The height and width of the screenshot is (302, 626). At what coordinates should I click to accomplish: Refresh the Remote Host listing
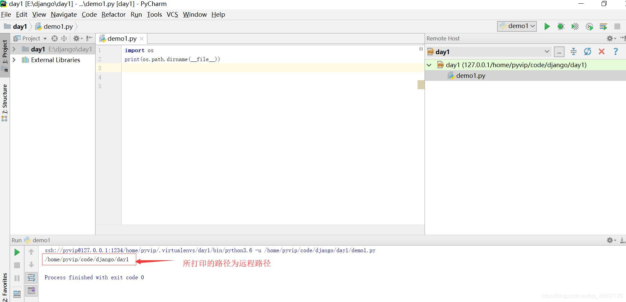588,51
